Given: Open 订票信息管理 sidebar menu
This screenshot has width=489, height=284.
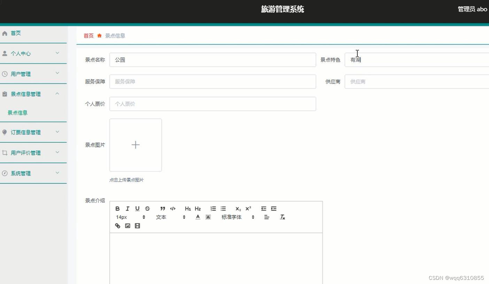Looking at the screenshot, I should tap(33, 132).
